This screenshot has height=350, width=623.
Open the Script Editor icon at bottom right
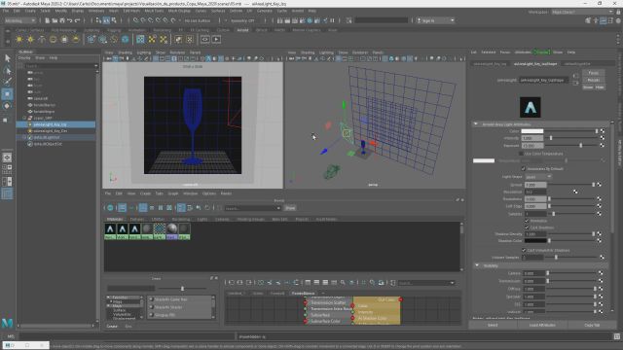pyautogui.click(x=617, y=336)
